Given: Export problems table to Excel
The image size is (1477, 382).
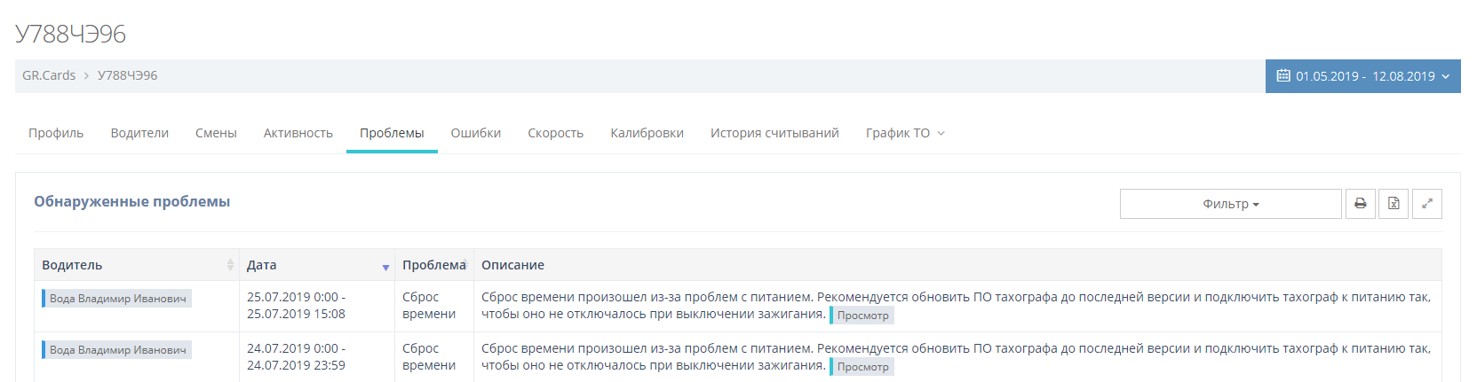Looking at the screenshot, I should tap(1394, 204).
